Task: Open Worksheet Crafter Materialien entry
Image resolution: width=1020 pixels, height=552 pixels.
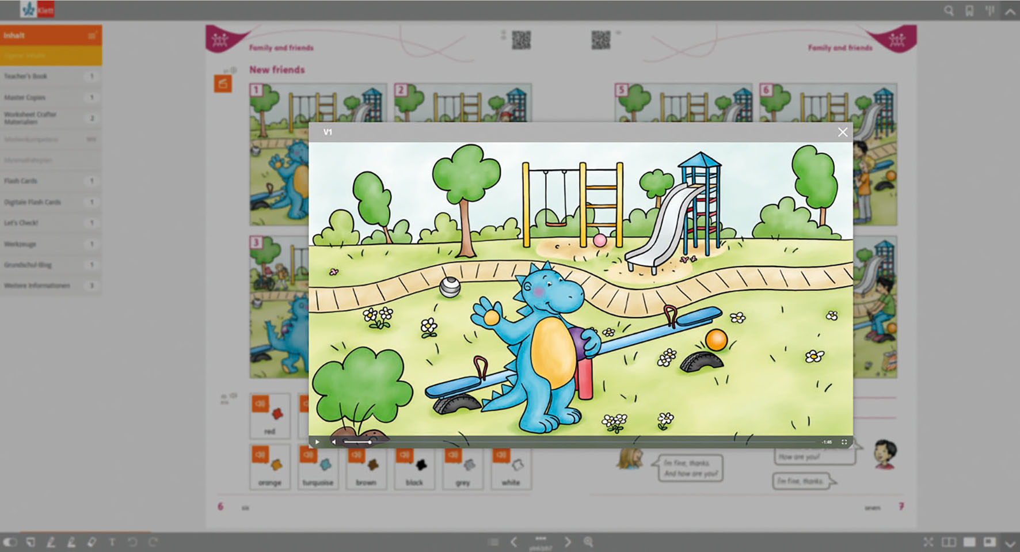Action: 51,118
